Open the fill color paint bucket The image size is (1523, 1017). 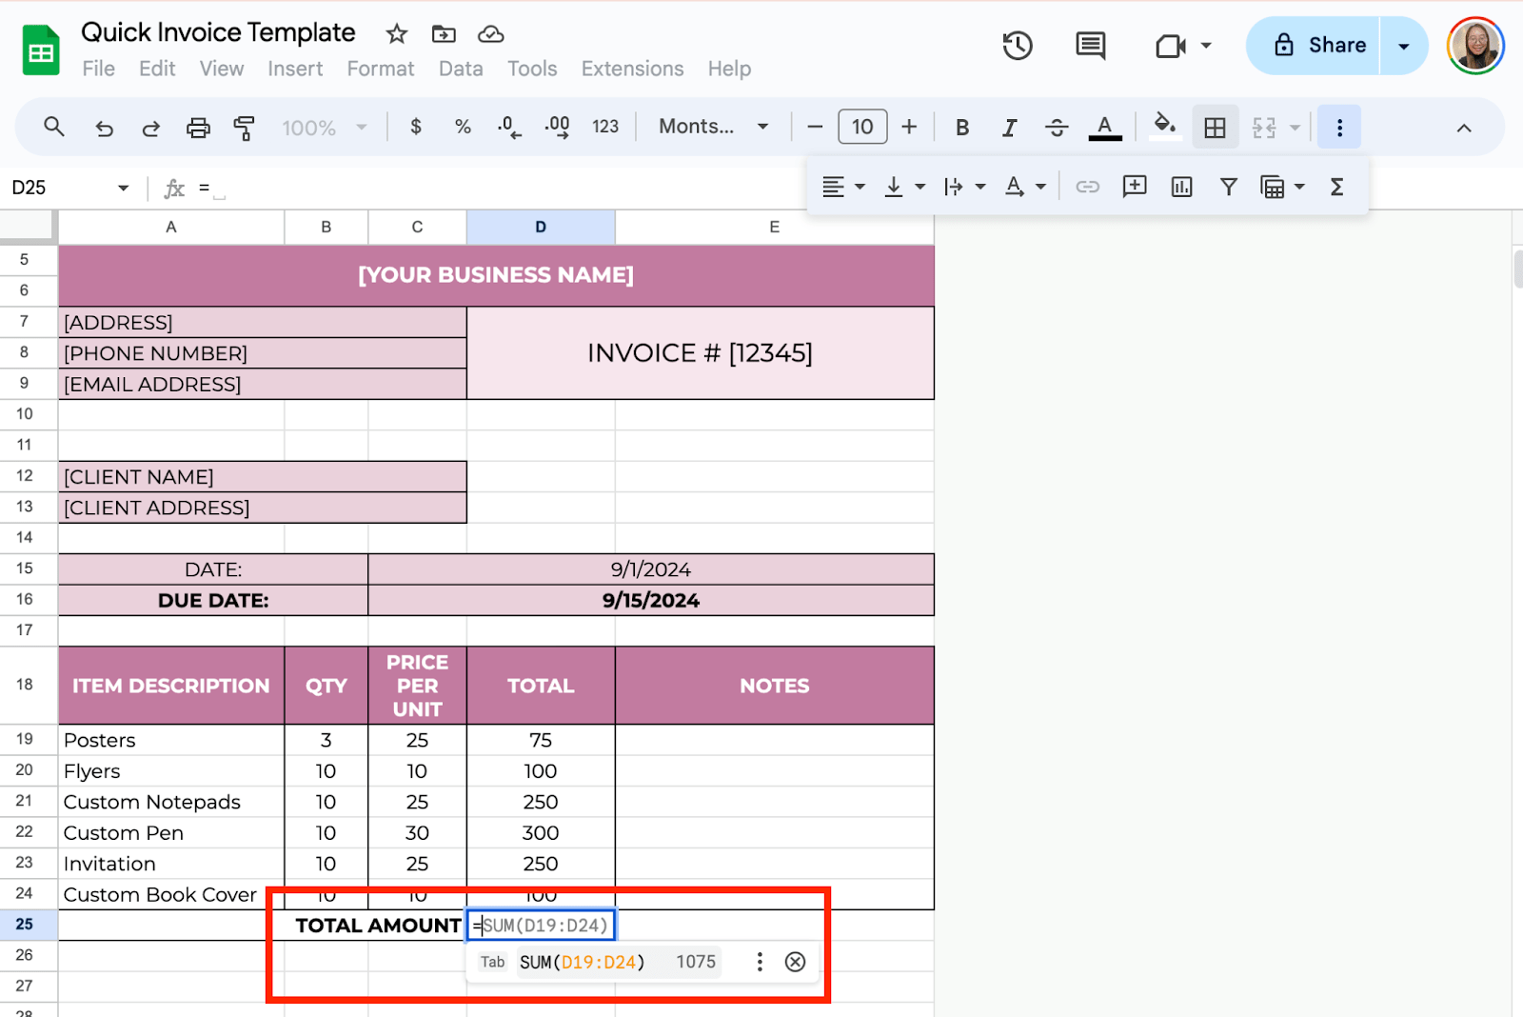1164,125
